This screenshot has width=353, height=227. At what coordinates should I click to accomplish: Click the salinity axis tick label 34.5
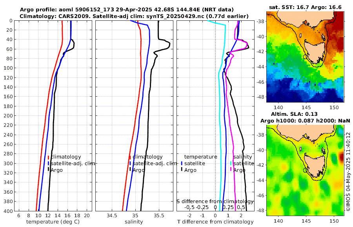[x=112, y=216]
